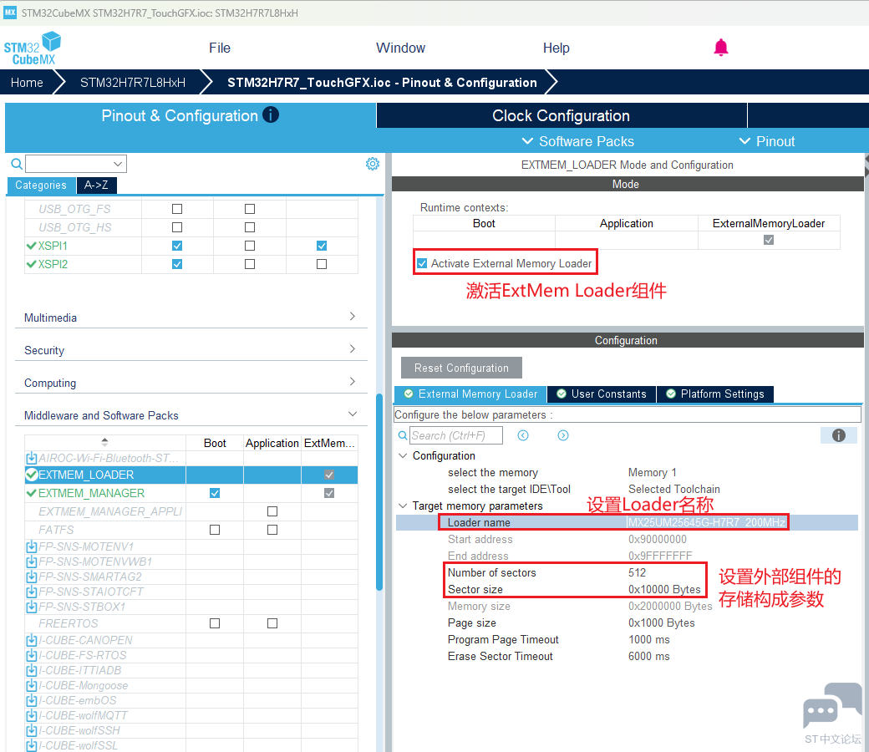Collapse Target memory parameters group
Screen dimensions: 869x752
[x=403, y=506]
